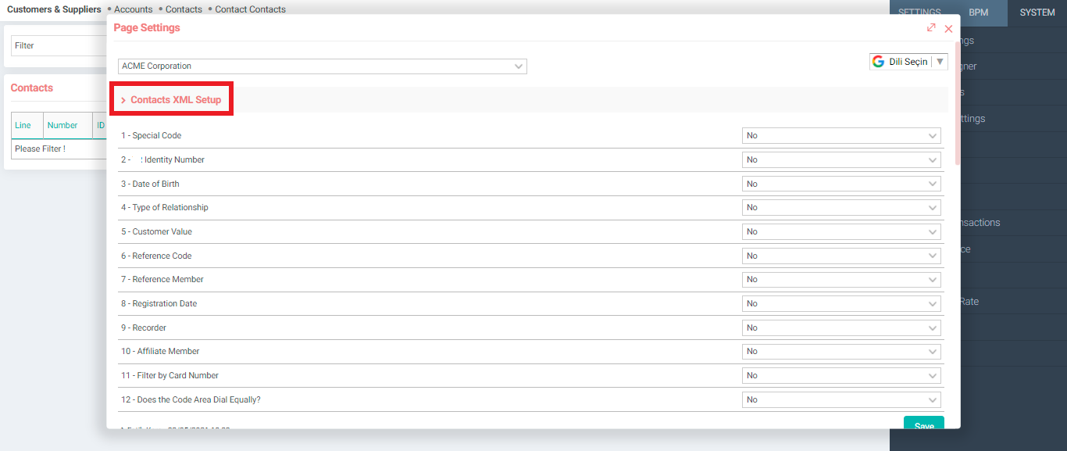Open the Accounts breadcrumb link
Screen dimensions: 1067x451
pos(132,9)
